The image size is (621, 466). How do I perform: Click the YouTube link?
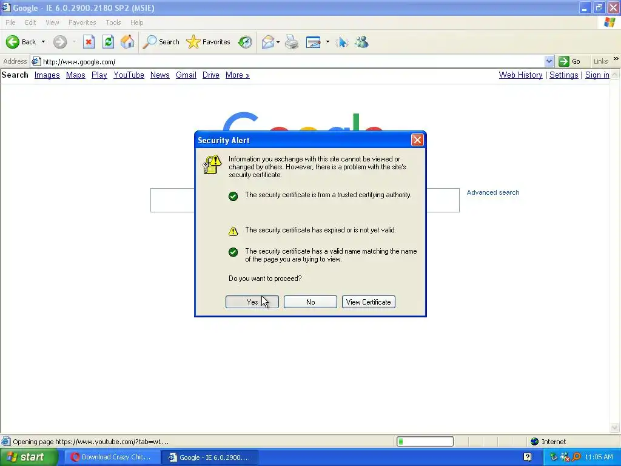click(x=129, y=75)
